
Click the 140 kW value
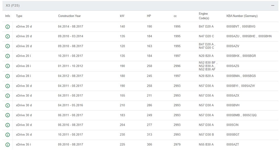coord(122,27)
